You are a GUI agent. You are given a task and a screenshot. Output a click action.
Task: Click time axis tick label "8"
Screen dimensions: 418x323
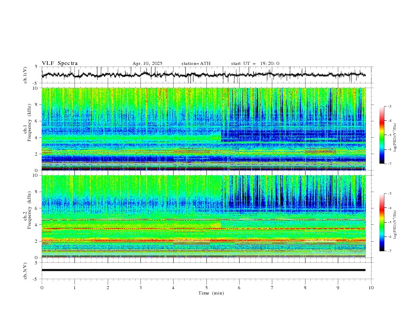pos(305,288)
